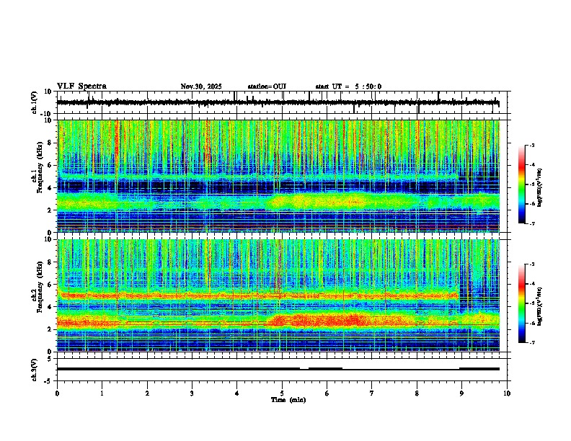Click the "8" kHz tick on ch.2 spectrogram

click(50, 262)
